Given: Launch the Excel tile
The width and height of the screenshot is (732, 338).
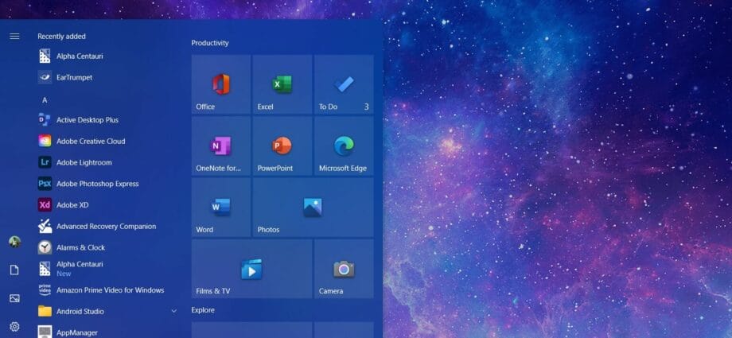Looking at the screenshot, I should pyautogui.click(x=282, y=84).
